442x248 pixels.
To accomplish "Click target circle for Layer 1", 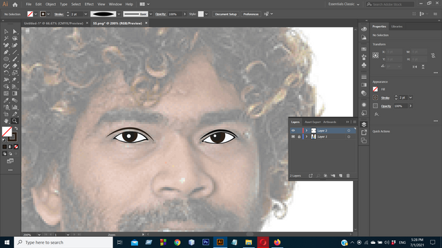I will coord(349,136).
